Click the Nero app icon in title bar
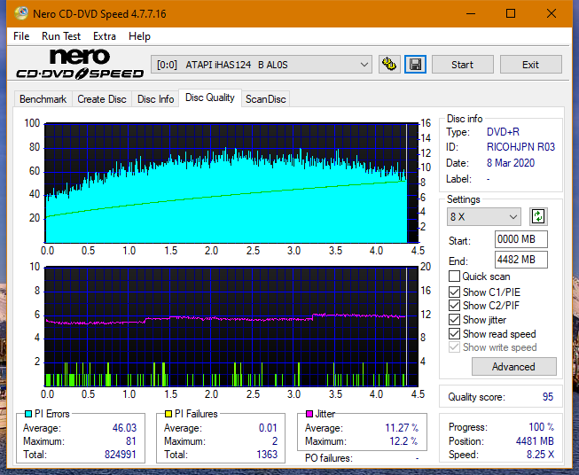 pos(21,13)
